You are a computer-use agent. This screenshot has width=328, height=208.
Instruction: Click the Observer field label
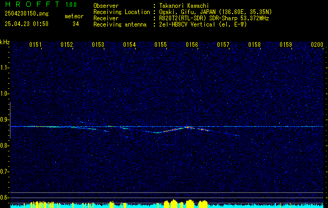coord(106,6)
